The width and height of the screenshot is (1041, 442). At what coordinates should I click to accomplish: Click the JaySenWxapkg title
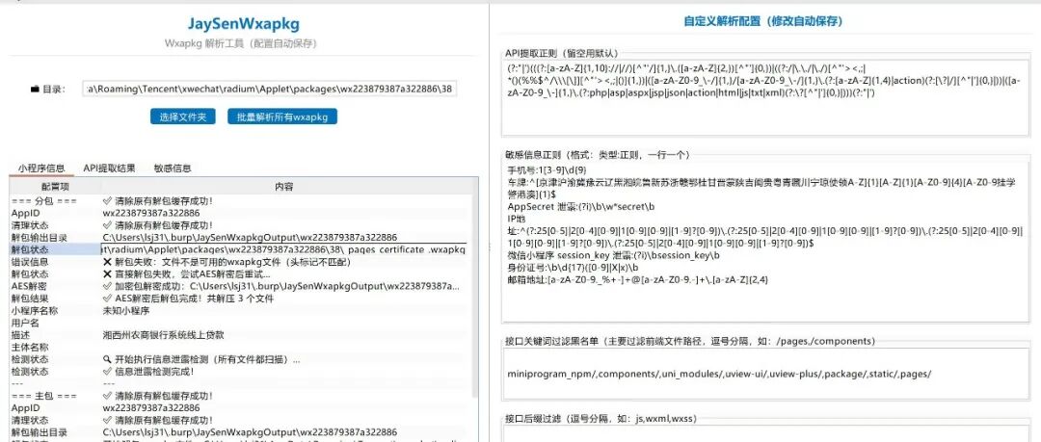tap(243, 25)
